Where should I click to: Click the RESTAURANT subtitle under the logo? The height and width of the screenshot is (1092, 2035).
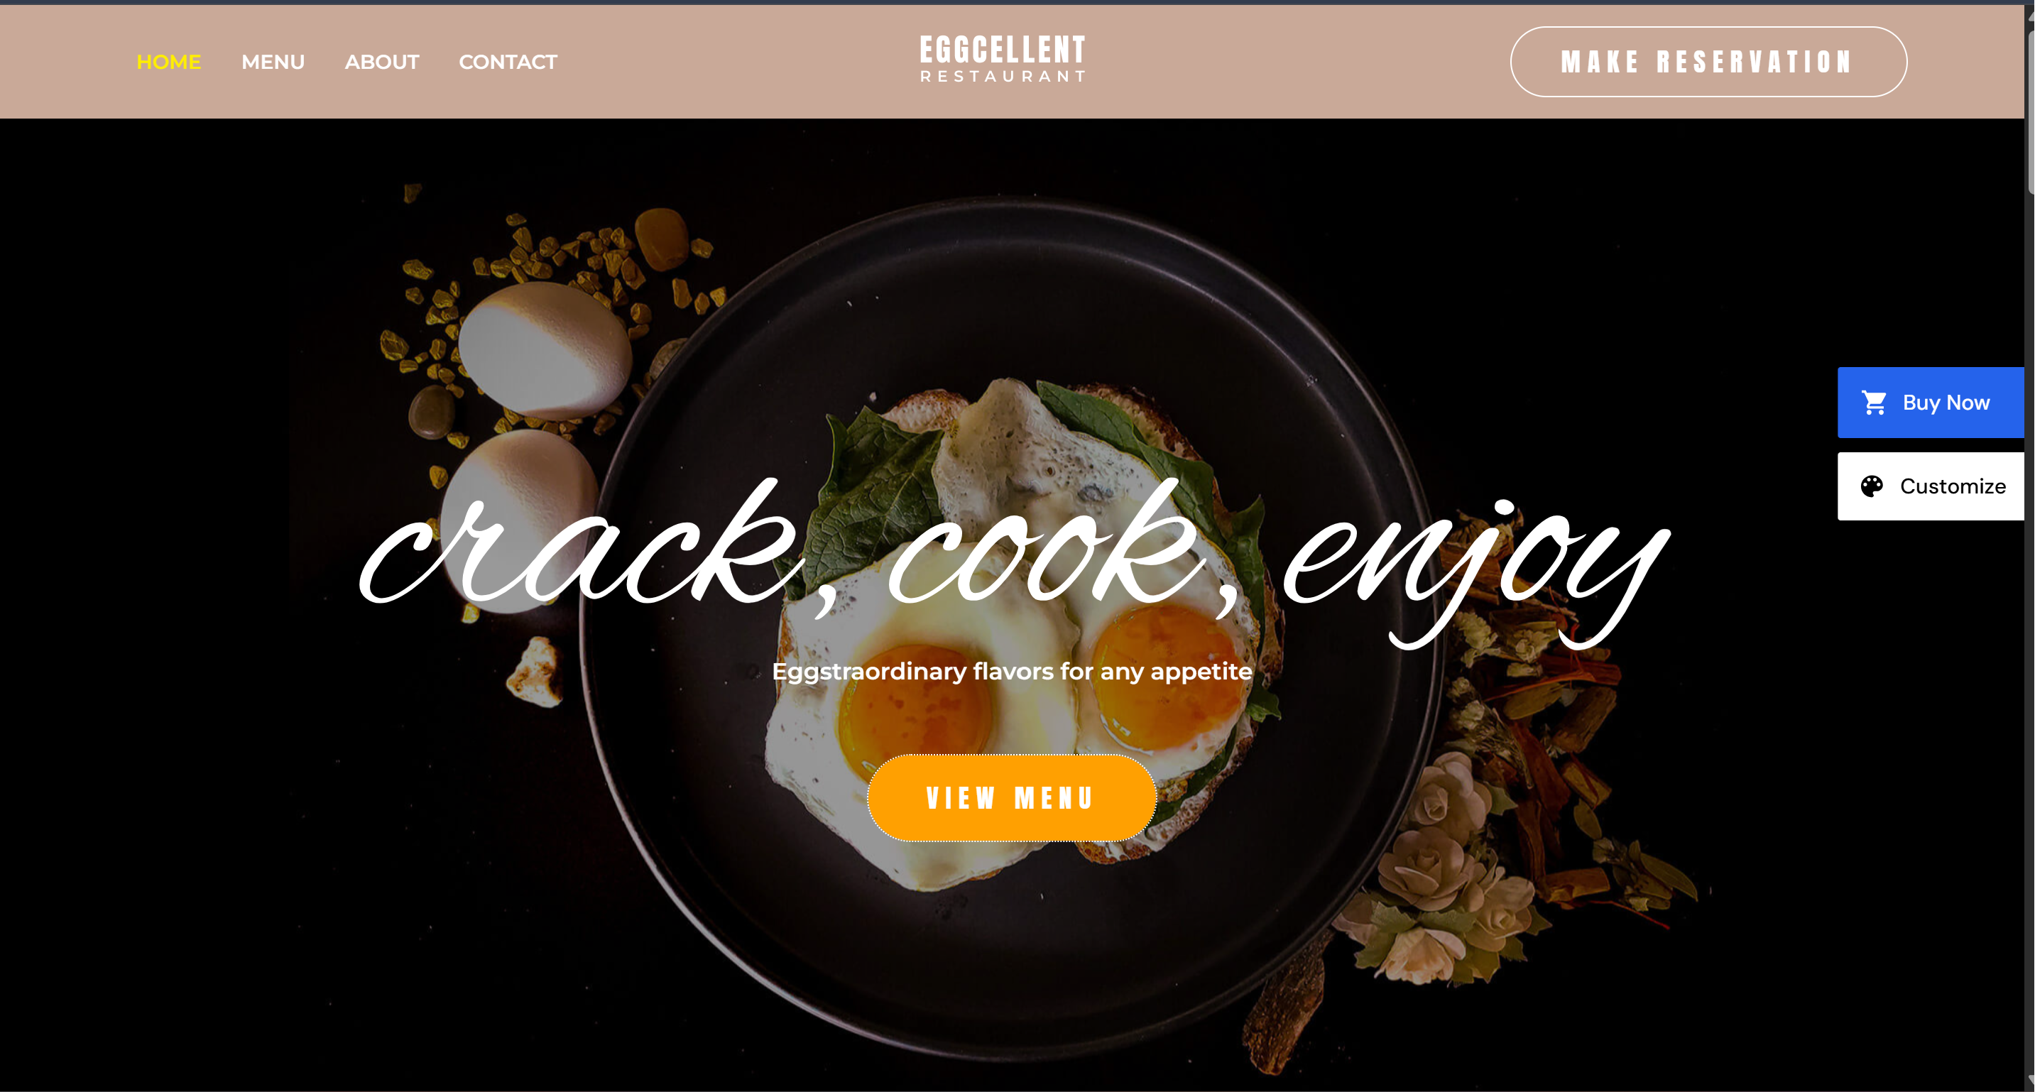[x=1003, y=76]
